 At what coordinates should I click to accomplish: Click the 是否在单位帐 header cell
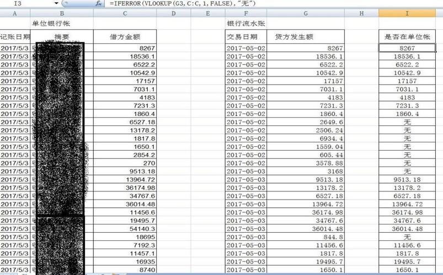[407, 37]
